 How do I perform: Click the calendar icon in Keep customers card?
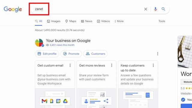pos(148,95)
